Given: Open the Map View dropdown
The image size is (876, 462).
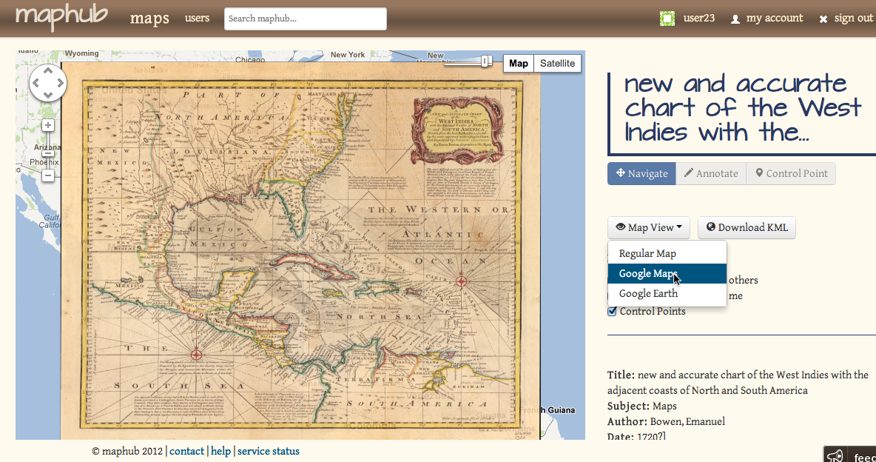Looking at the screenshot, I should click(649, 227).
